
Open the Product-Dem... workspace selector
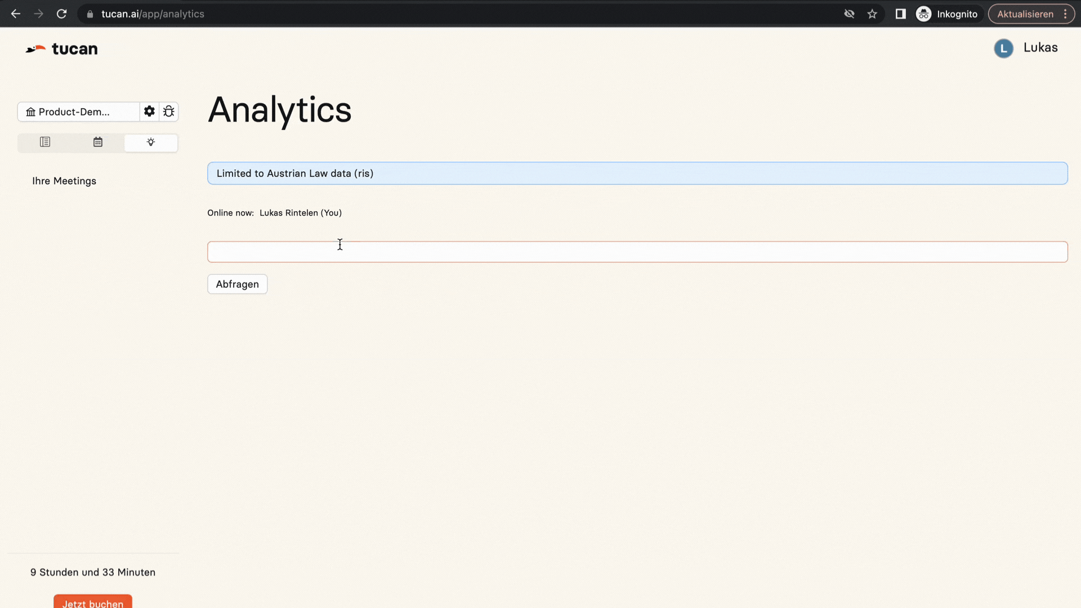coord(78,111)
